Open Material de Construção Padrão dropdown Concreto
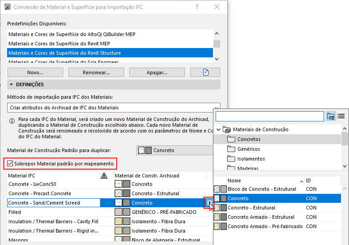This screenshot has width=349, height=245. (175, 150)
